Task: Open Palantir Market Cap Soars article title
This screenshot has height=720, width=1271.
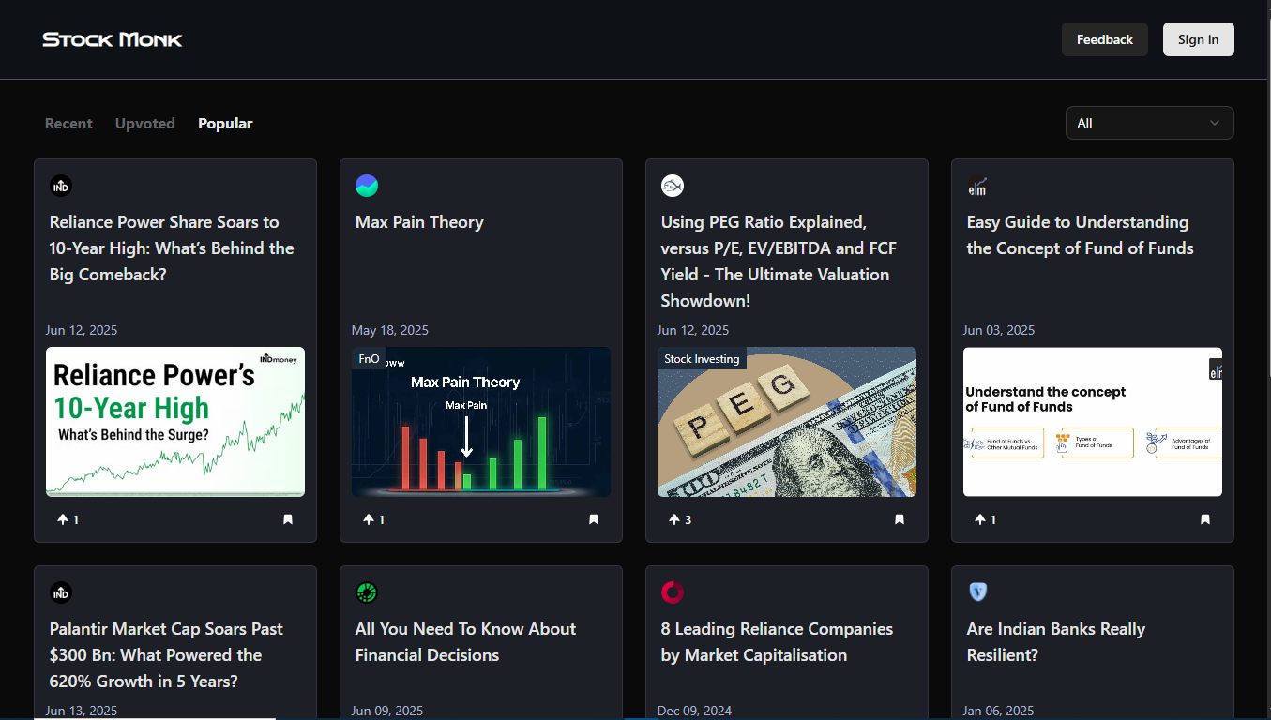Action: 166,655
